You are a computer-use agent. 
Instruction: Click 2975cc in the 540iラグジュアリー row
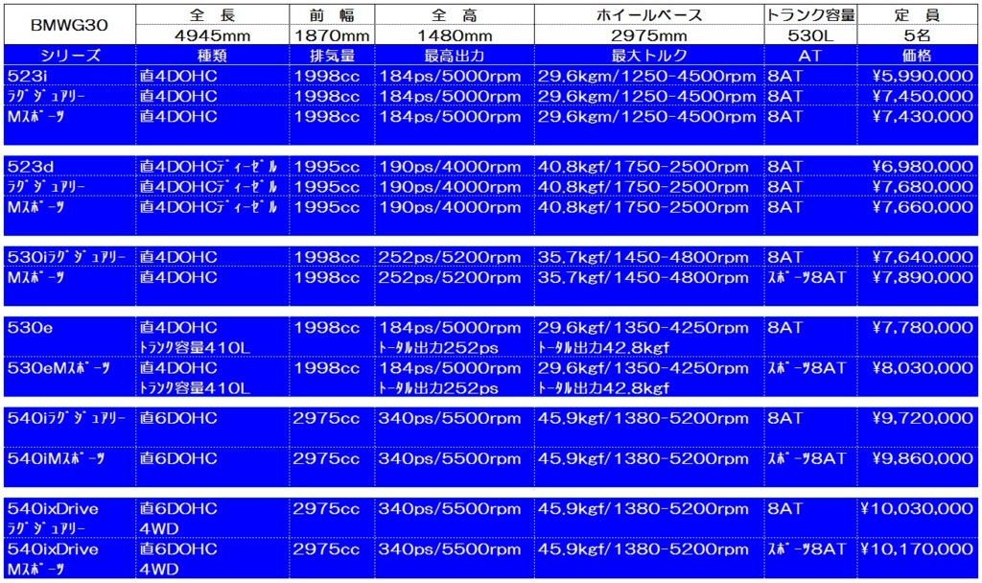click(326, 418)
